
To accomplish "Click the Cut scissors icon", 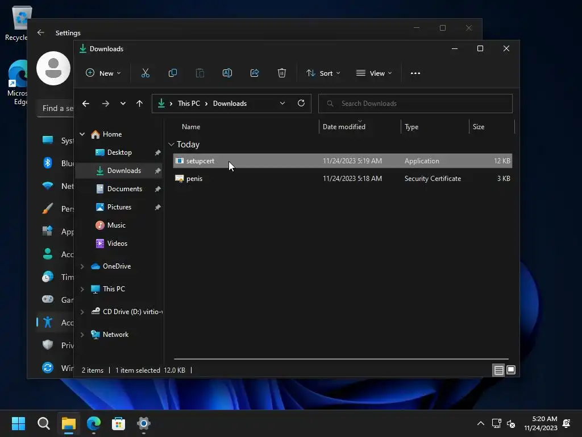I will point(145,73).
